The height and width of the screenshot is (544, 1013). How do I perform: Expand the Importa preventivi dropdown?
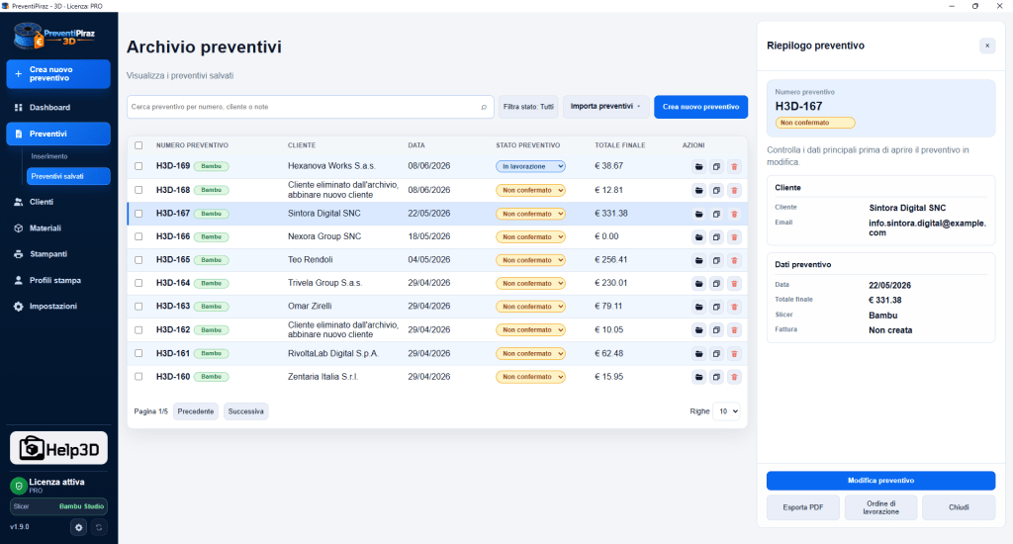605,107
